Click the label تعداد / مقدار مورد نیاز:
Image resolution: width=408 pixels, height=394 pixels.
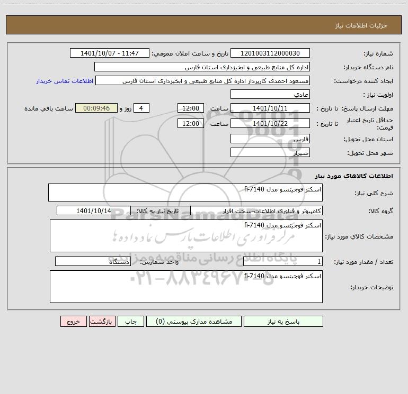[x=363, y=262]
